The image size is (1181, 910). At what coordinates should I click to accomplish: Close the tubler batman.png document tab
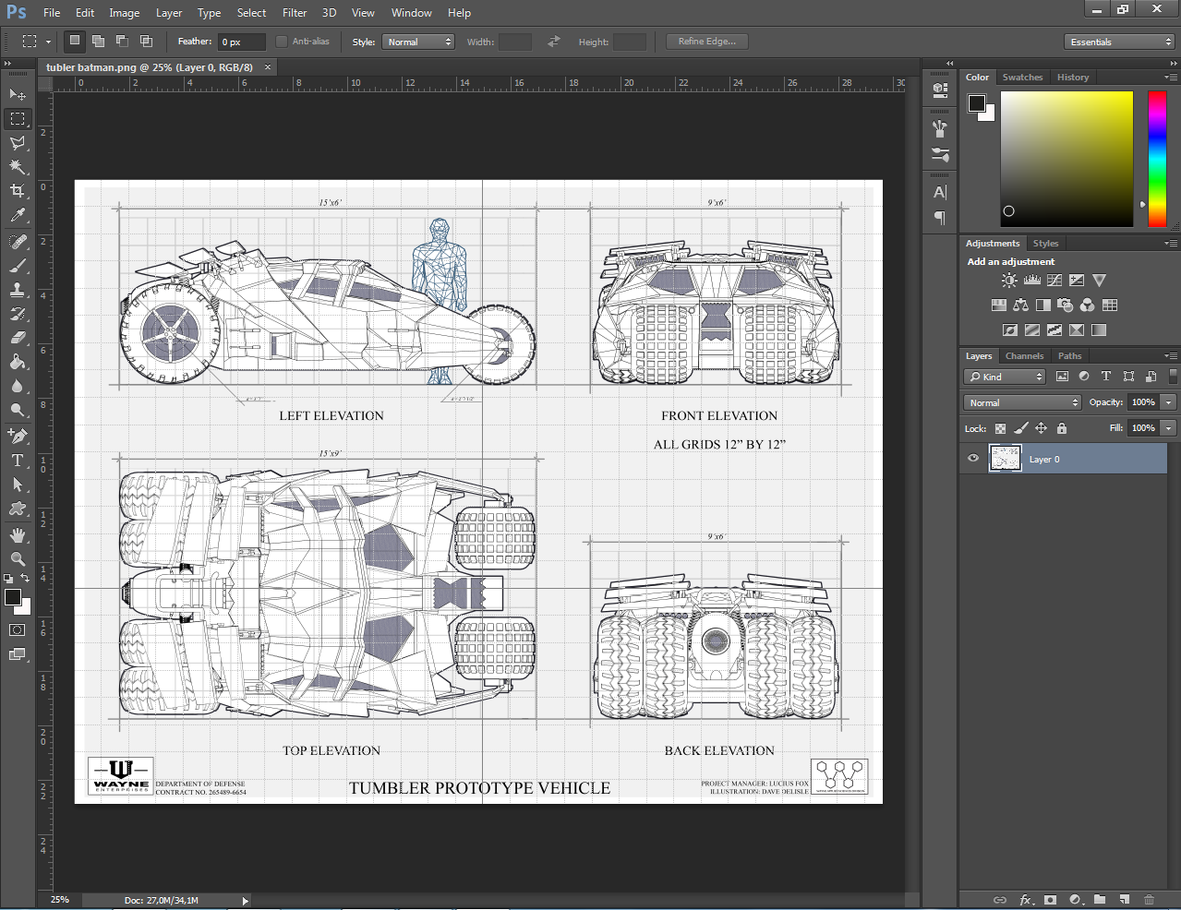268,67
